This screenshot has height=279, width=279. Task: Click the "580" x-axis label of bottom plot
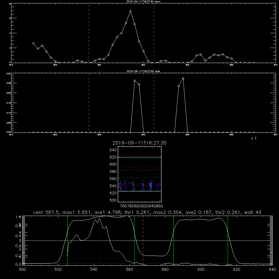coord(165,270)
